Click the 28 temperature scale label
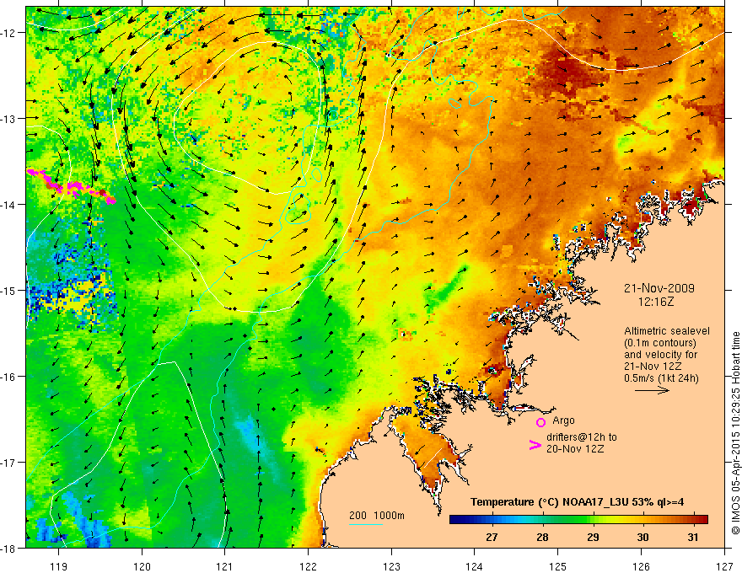 [542, 537]
